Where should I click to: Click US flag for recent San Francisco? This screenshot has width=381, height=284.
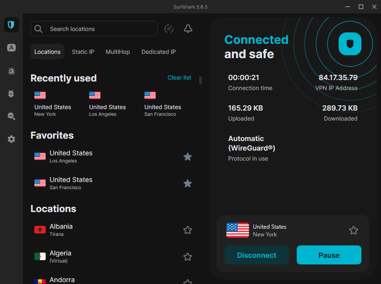click(150, 95)
